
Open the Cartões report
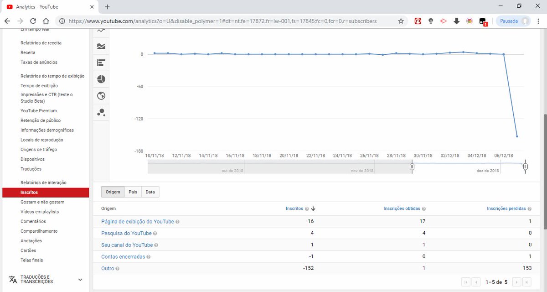click(28, 250)
